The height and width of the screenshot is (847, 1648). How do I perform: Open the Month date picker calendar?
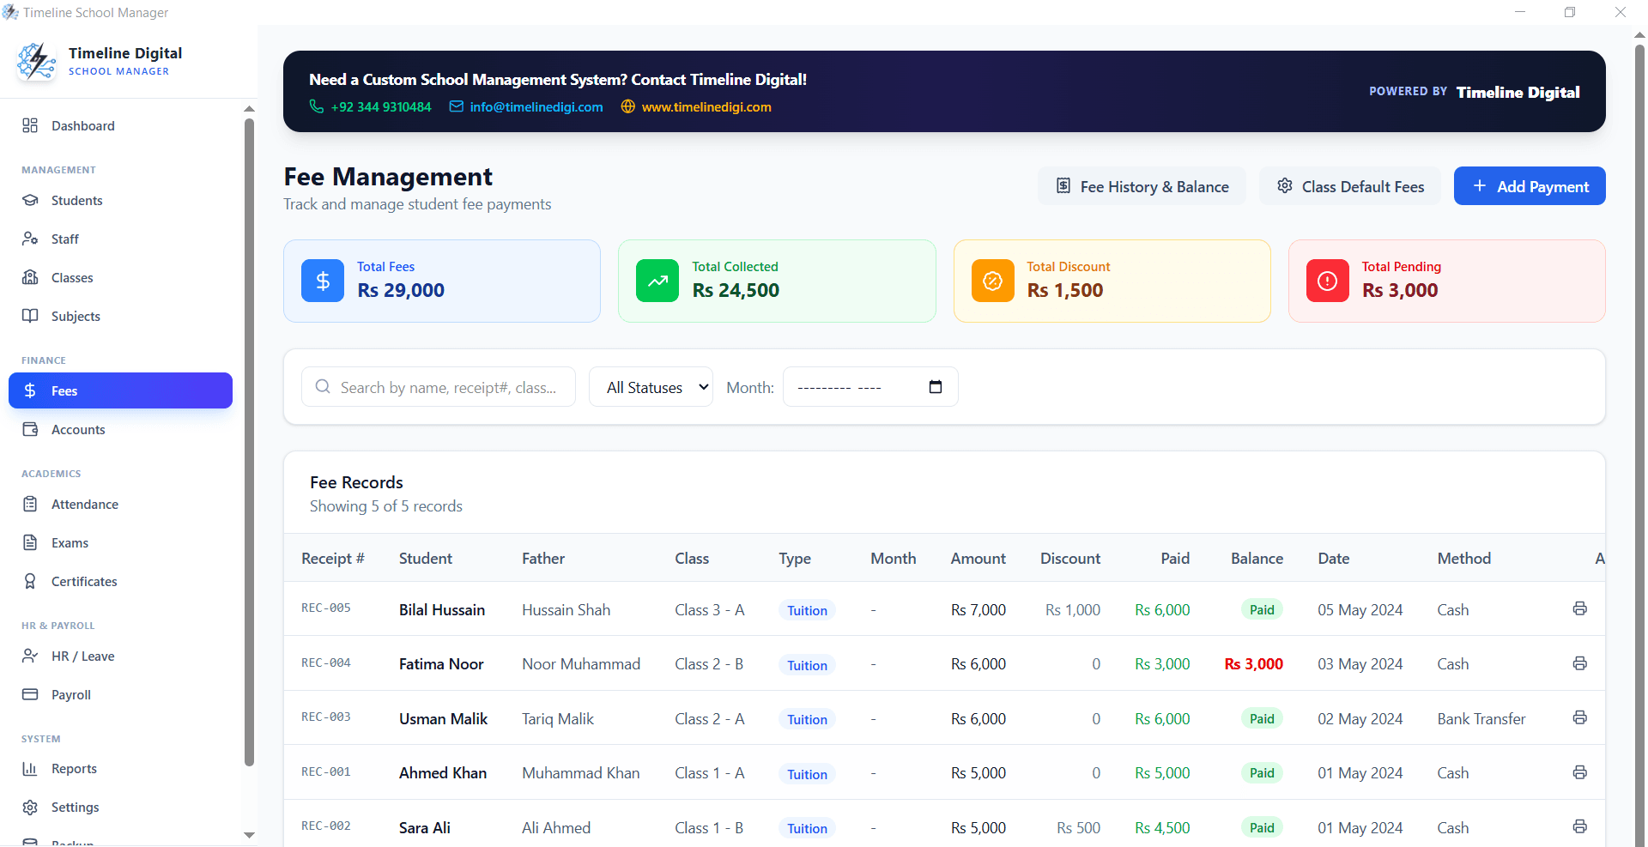935,386
